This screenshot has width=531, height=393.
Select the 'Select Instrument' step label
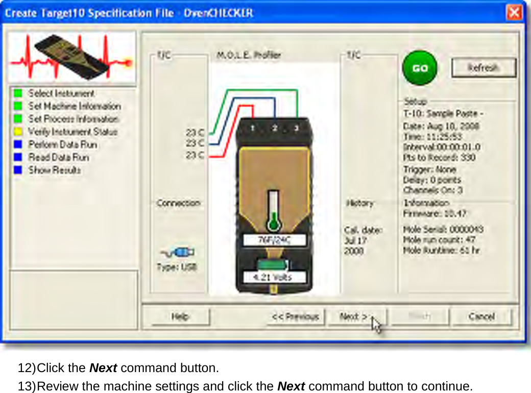[61, 93]
